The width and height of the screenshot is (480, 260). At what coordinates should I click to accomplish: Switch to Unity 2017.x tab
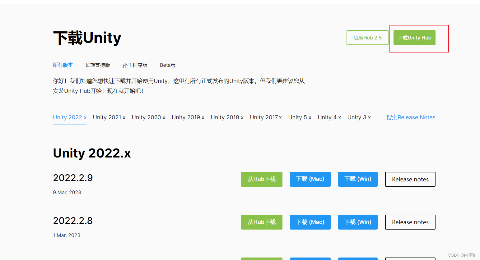266,117
